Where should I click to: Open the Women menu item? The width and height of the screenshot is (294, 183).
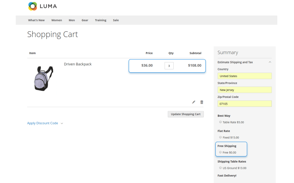(56, 20)
